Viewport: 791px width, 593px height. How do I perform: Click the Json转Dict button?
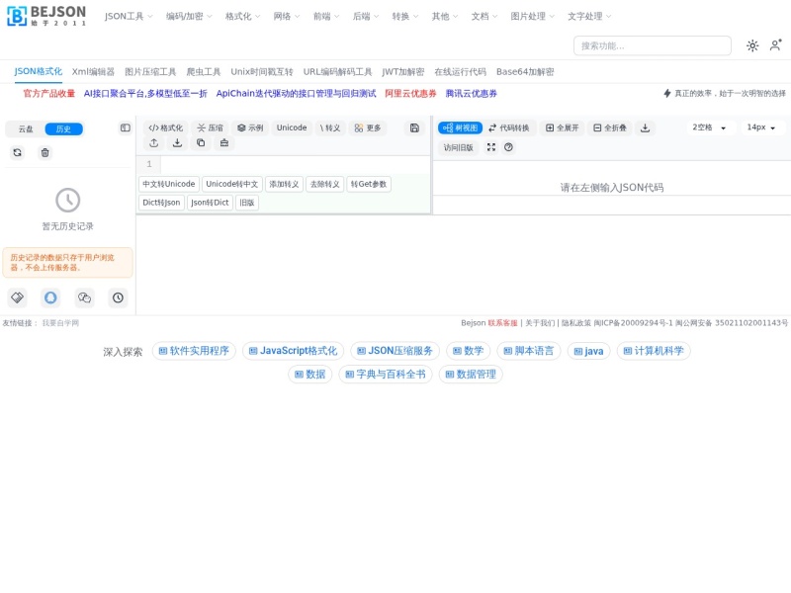pyautogui.click(x=210, y=203)
